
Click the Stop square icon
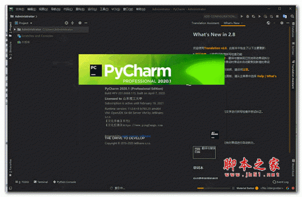tap(277, 17)
